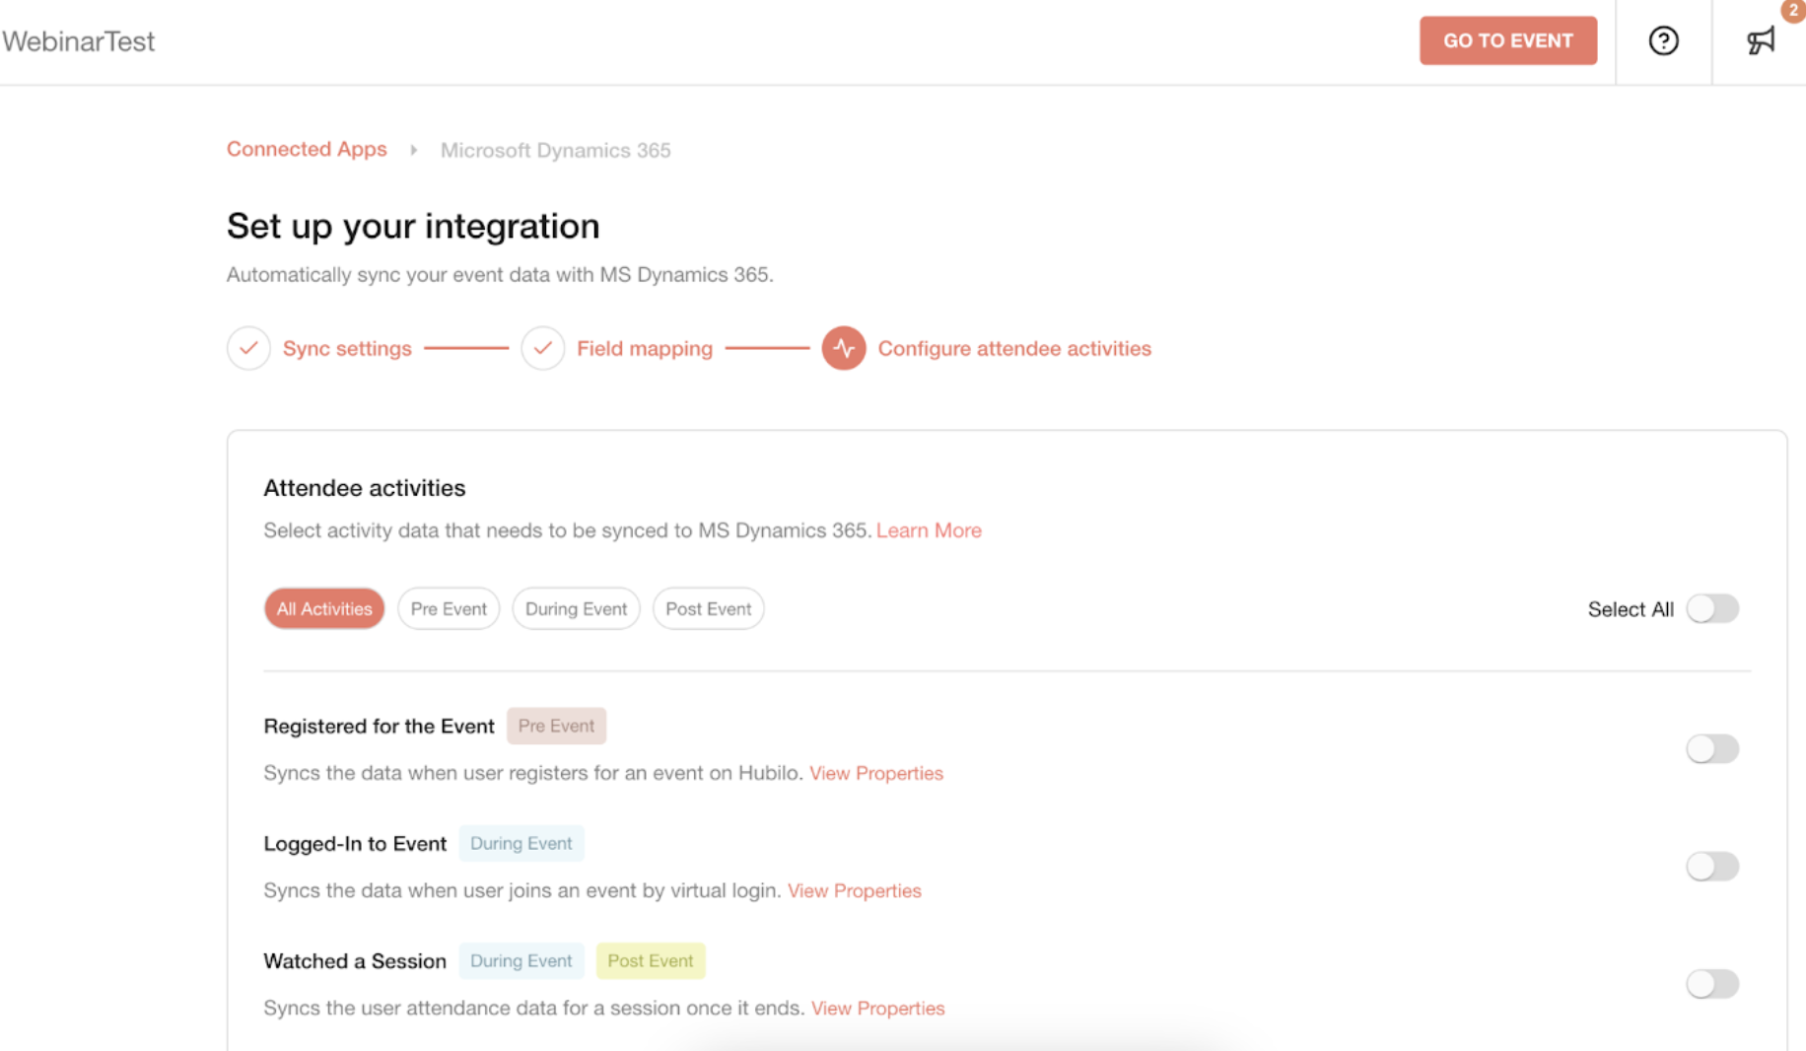The image size is (1806, 1051).
Task: Click the Configure attendee activities pulse icon
Action: pos(844,348)
